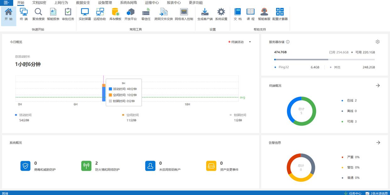This screenshot has width=390, height=195.
Task: Toggle 锁屏时间 legend series in chart
Action: 240,115
